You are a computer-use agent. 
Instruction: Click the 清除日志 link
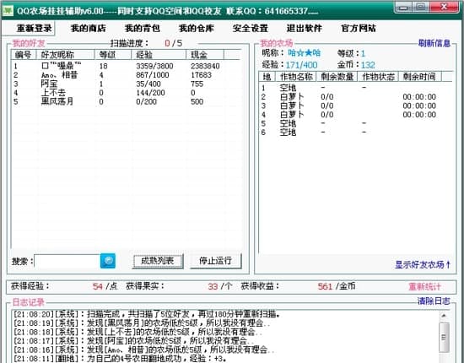pyautogui.click(x=434, y=301)
